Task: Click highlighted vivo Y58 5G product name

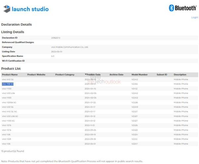Action: click(x=8, y=84)
